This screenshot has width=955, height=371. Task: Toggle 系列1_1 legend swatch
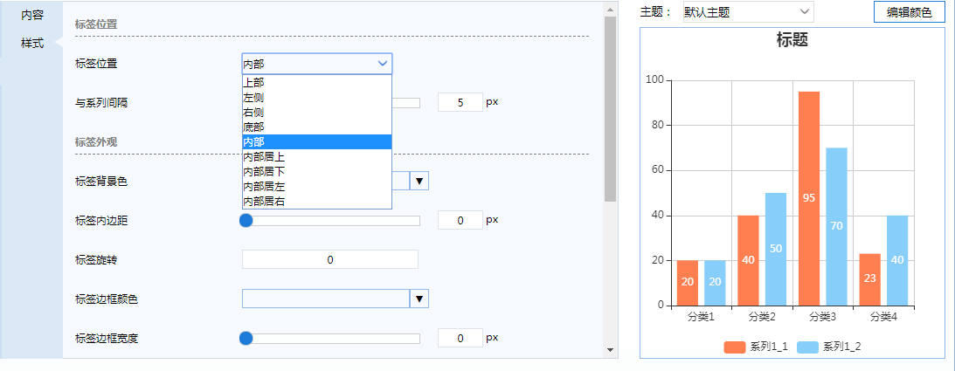tap(735, 347)
